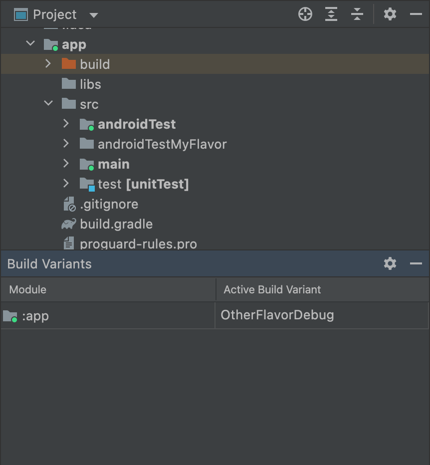This screenshot has width=430, height=465.
Task: Click the Collapse All icon in Project toolbar
Action: 357,14
